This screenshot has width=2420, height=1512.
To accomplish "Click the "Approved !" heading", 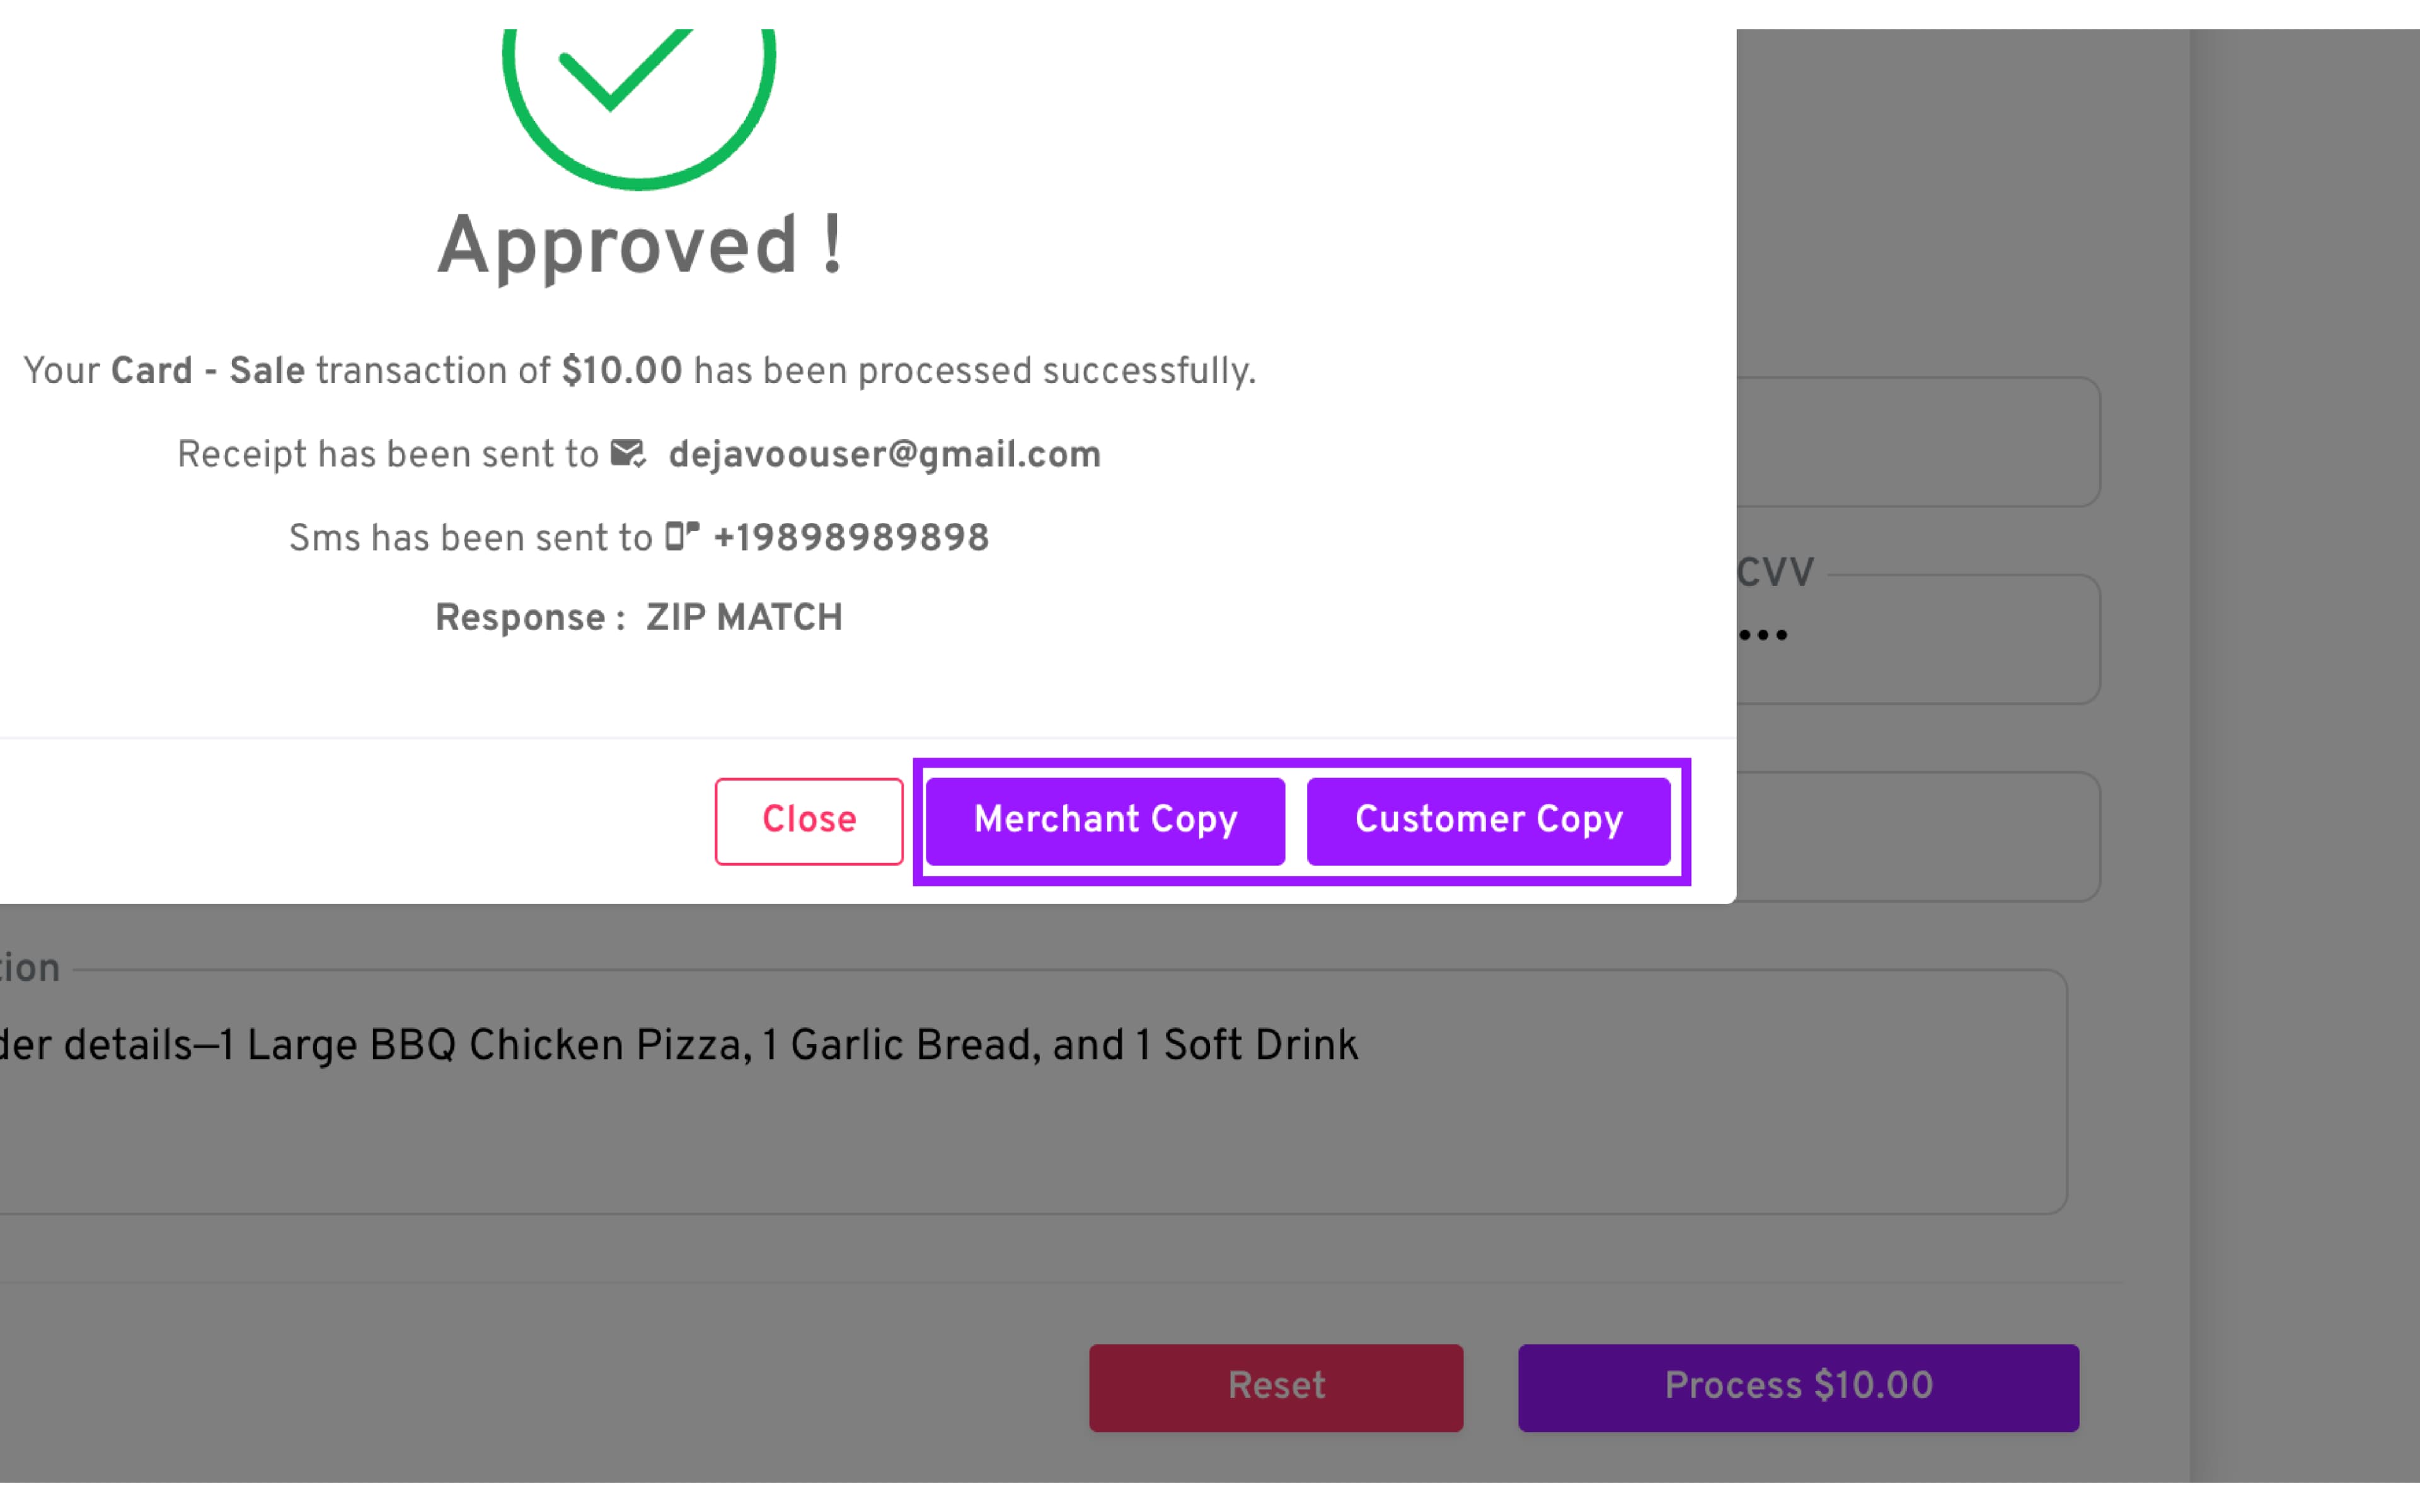I will (640, 246).
